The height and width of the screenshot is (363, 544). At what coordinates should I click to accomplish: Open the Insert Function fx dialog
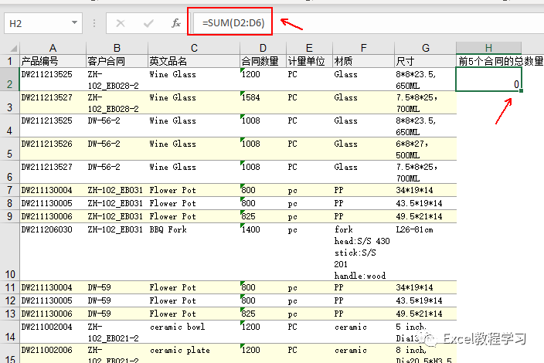pos(176,23)
